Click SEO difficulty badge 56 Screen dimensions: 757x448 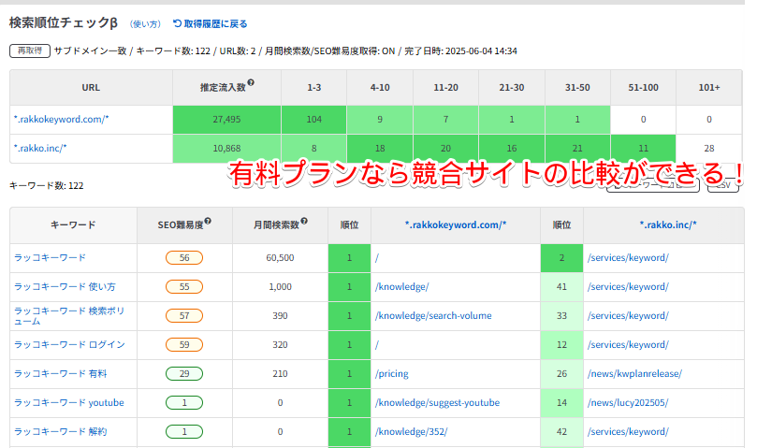(184, 258)
